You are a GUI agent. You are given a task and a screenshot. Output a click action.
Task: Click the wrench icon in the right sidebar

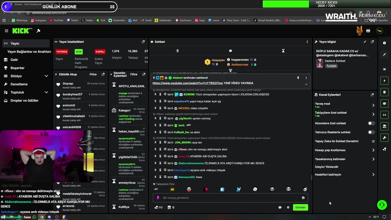(384, 138)
